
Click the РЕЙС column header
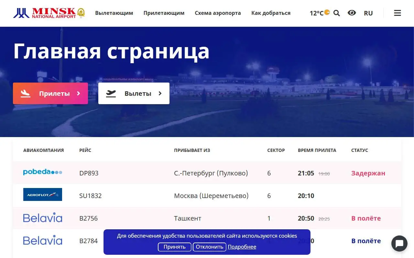[x=85, y=150]
